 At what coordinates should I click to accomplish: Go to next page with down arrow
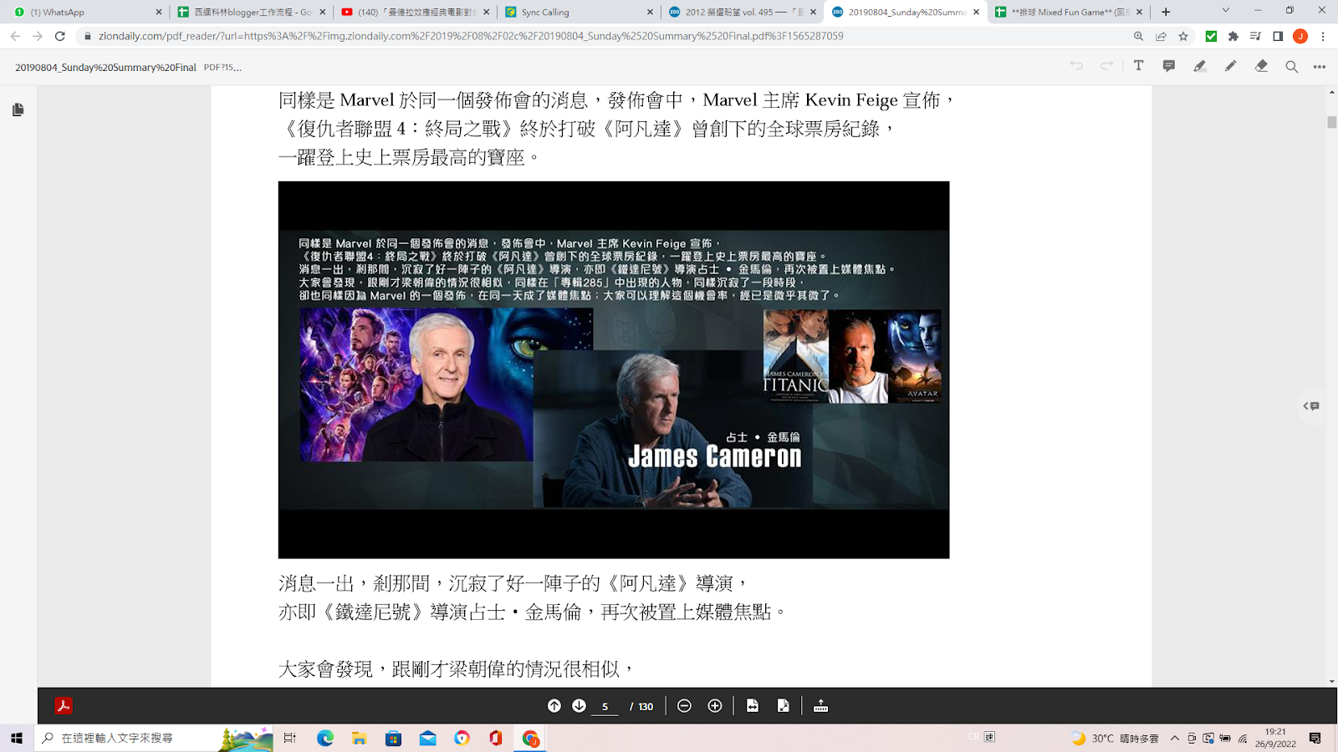click(x=579, y=706)
